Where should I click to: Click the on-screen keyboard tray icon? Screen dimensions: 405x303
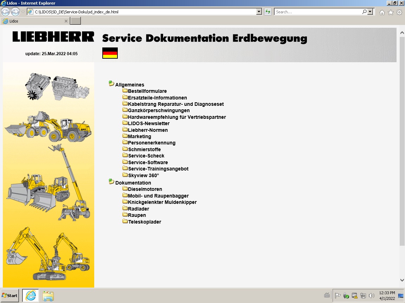point(327,296)
